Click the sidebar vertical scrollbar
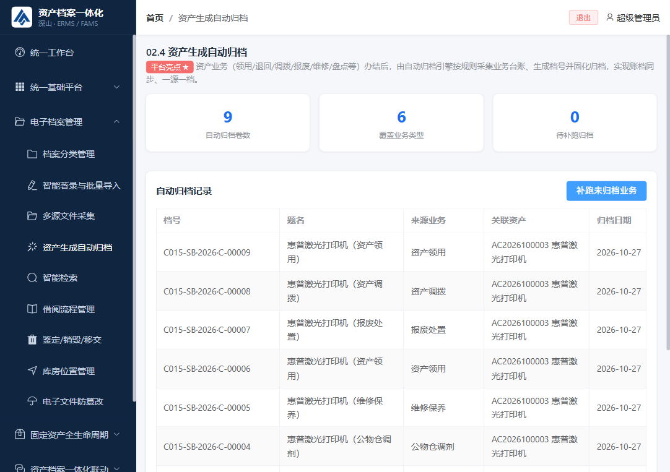Screen dimensions: 670x472 pos(134,218)
